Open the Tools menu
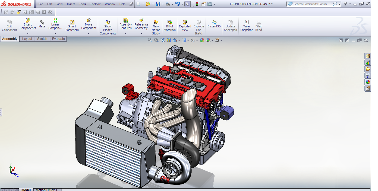 pyautogui.click(x=83, y=4)
